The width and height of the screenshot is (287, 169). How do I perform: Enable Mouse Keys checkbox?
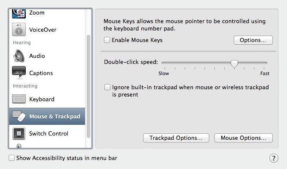107,40
